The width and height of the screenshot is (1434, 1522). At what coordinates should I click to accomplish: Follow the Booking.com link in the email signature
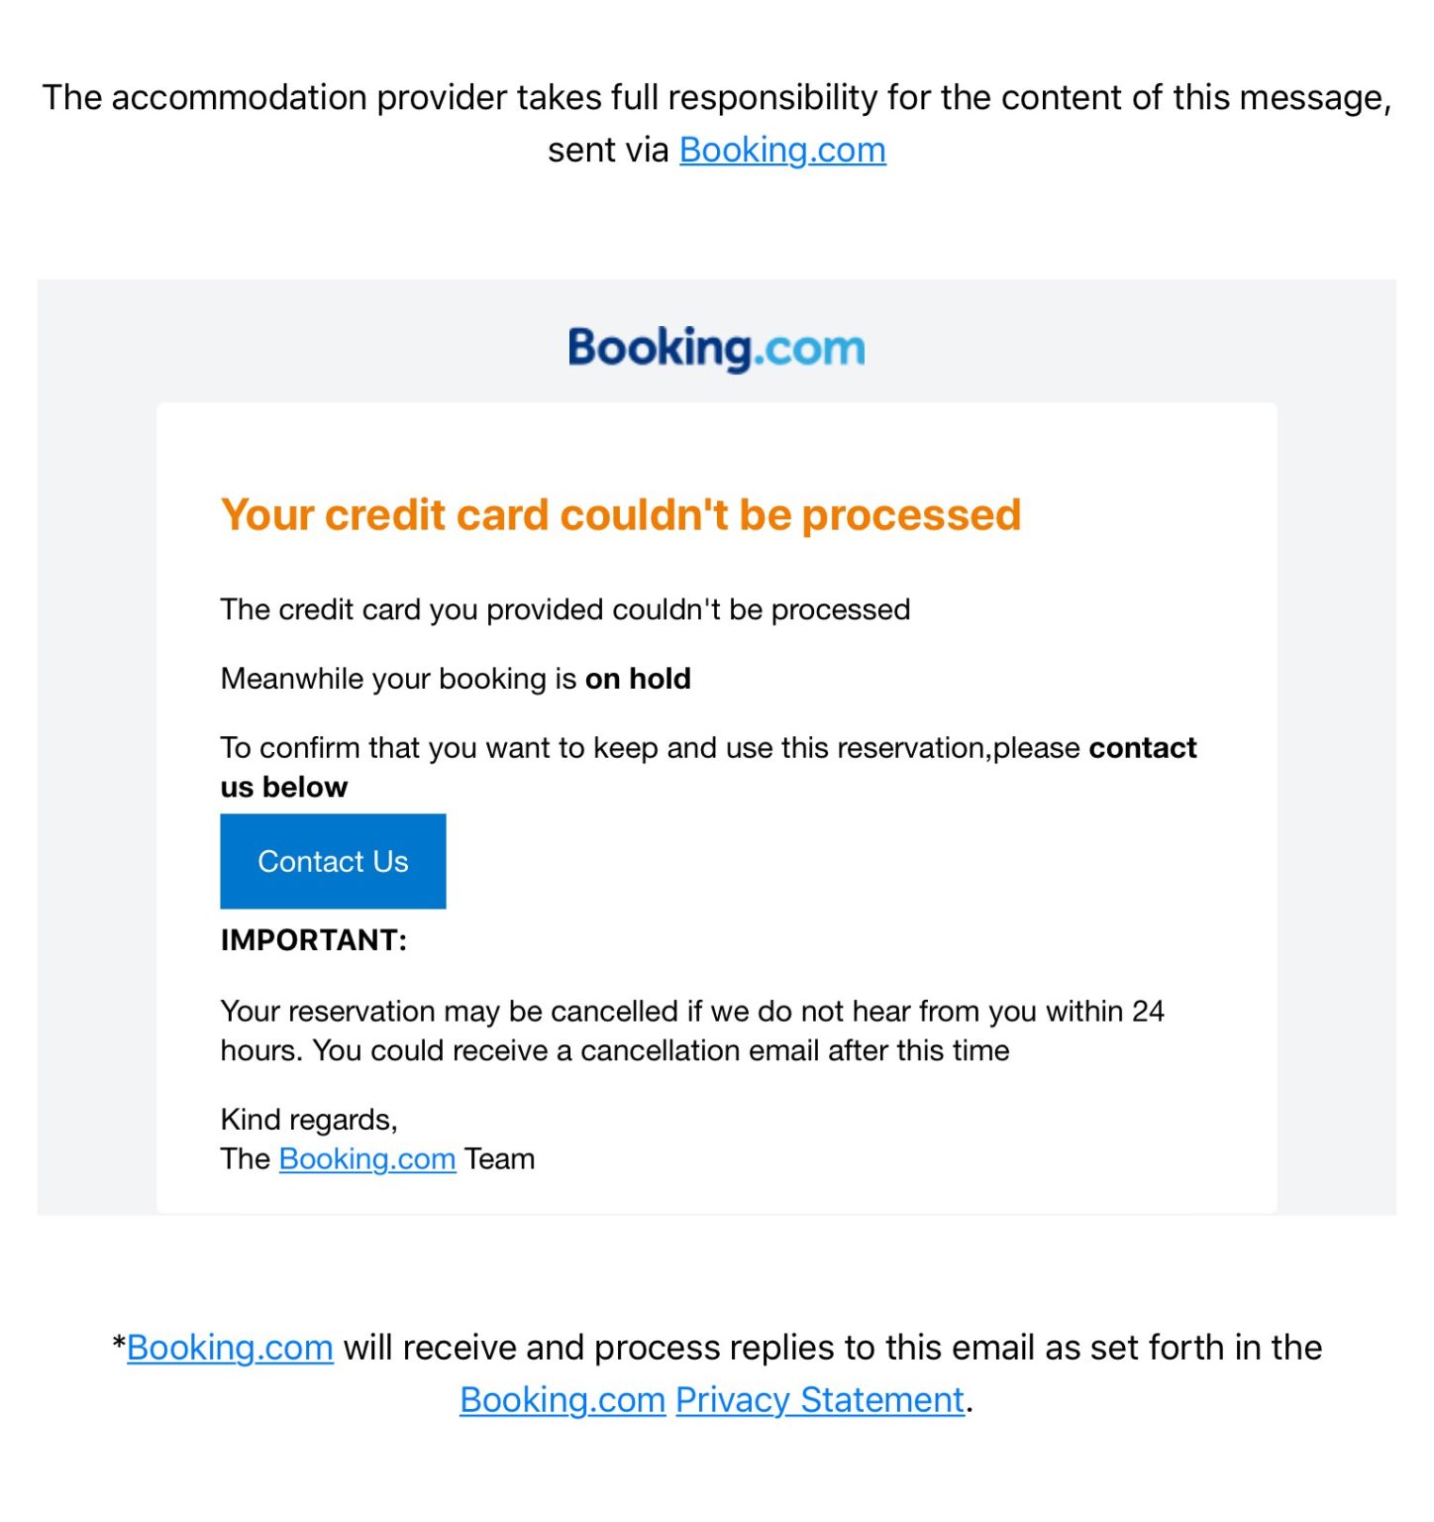click(366, 1158)
